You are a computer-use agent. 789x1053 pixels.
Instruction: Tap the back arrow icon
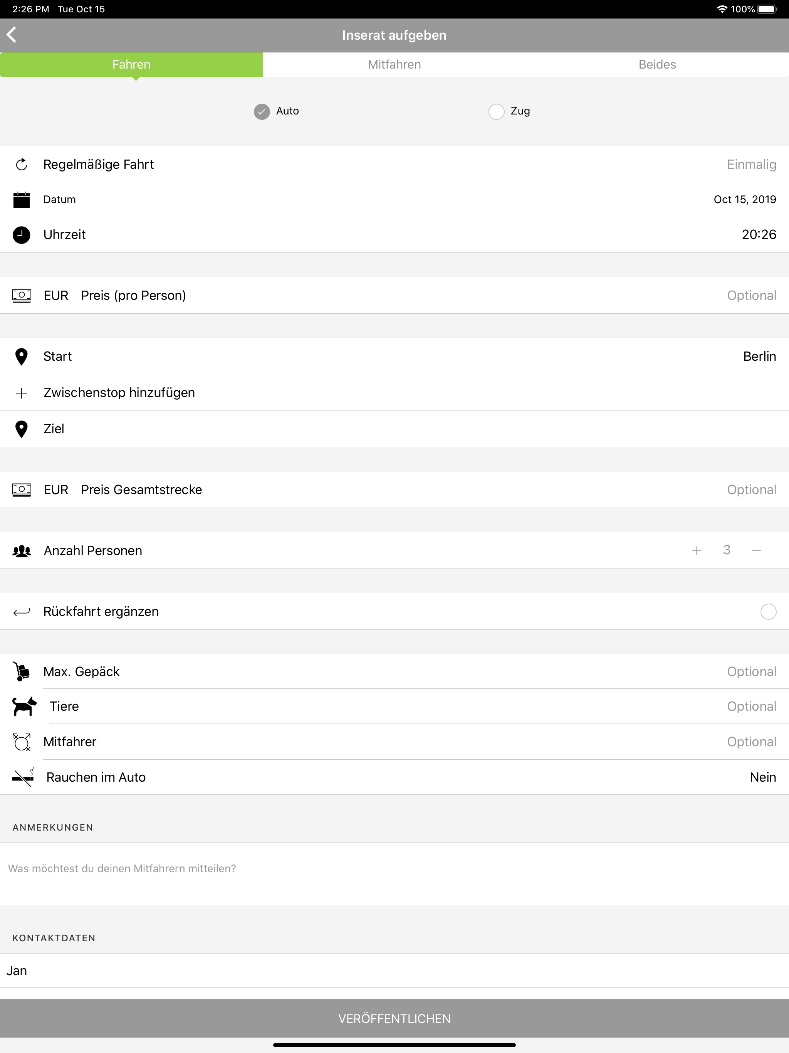[12, 35]
